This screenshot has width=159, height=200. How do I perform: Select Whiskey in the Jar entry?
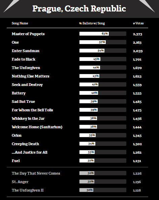pos(28,118)
